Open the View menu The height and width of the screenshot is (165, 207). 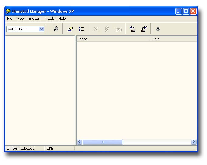(21, 19)
